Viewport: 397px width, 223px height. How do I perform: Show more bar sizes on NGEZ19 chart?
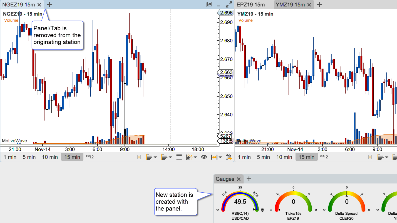90,157
